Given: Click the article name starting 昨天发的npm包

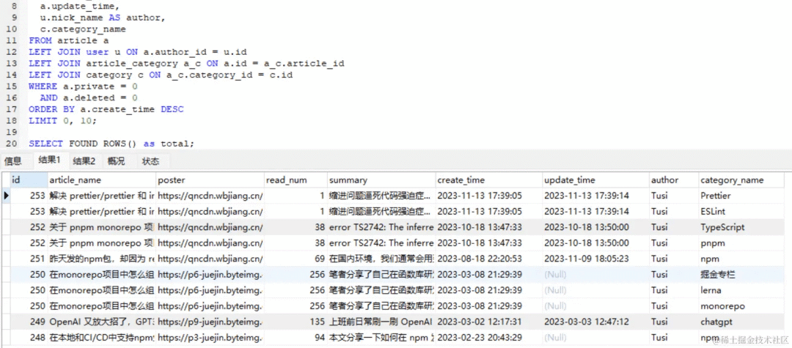Looking at the screenshot, I should point(101,259).
